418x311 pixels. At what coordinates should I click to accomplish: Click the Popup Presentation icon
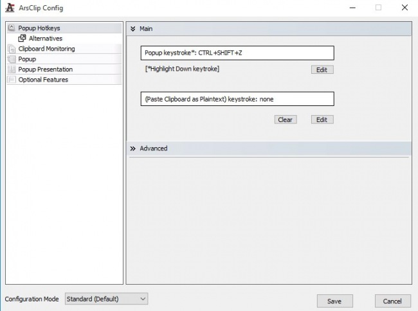coord(12,69)
